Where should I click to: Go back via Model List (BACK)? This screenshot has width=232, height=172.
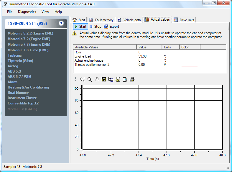22,109
